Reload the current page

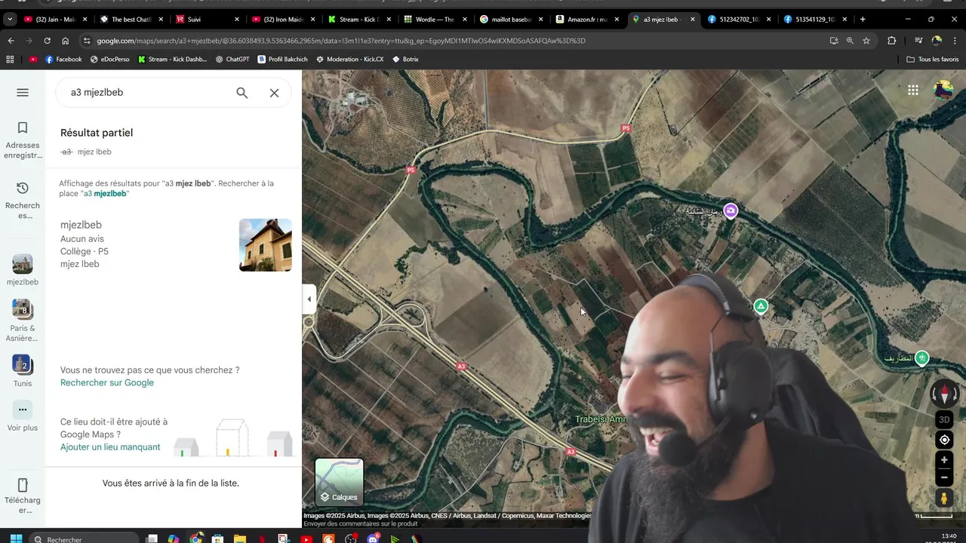click(47, 41)
